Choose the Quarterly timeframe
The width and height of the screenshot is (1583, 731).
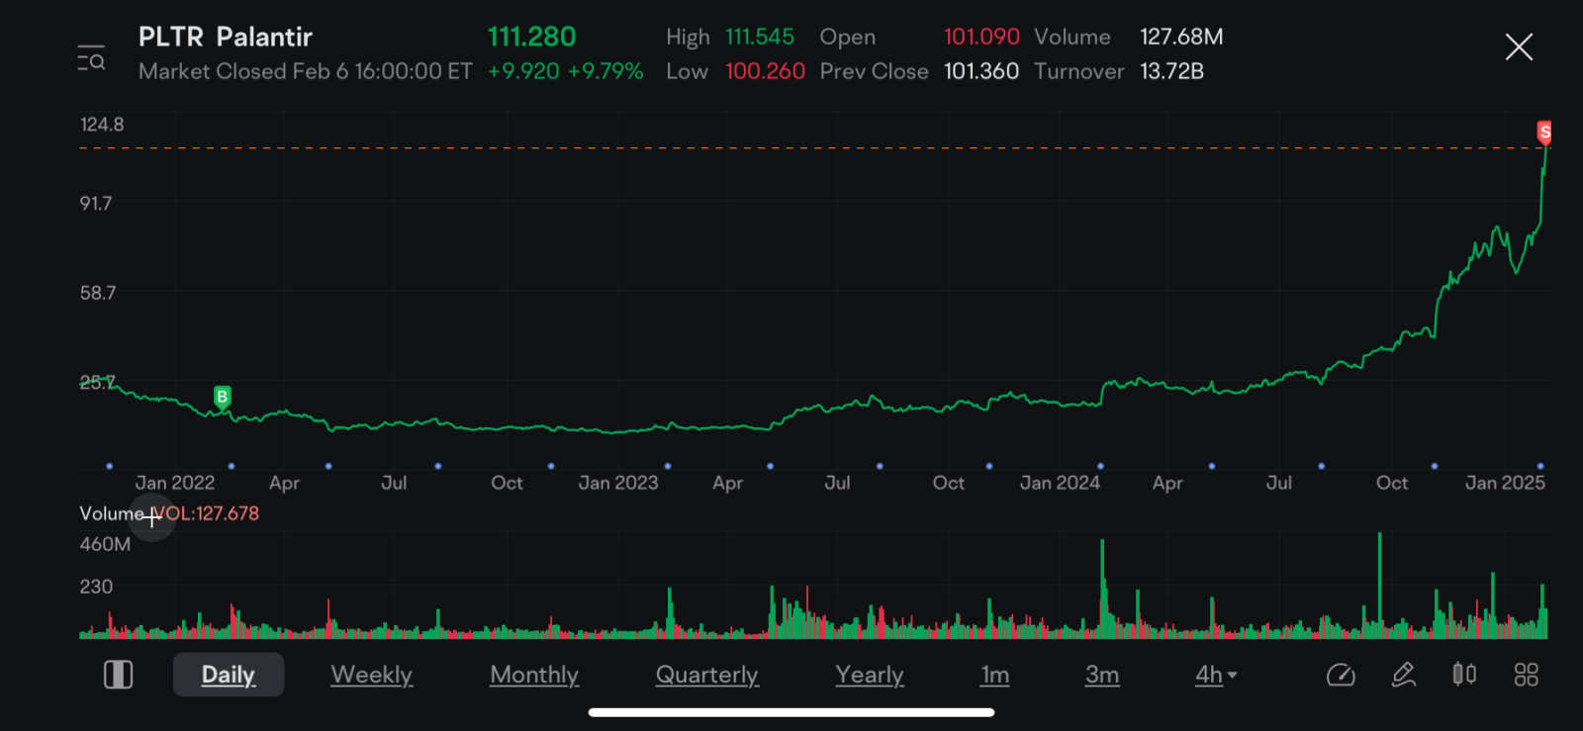706,675
